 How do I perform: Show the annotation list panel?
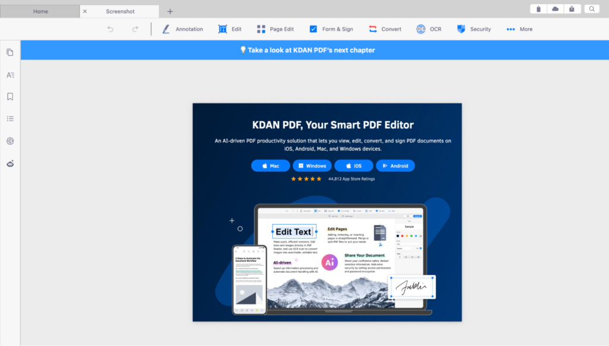10,119
